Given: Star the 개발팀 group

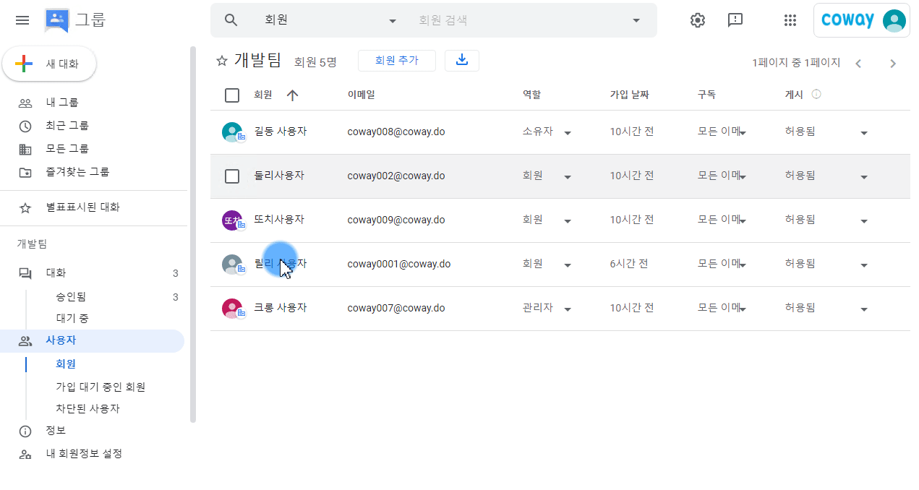Looking at the screenshot, I should pyautogui.click(x=222, y=61).
